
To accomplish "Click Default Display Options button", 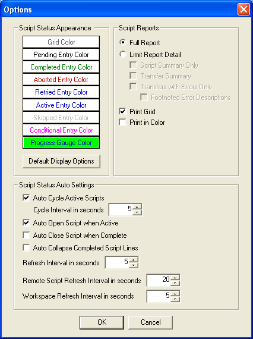I will click(x=61, y=161).
